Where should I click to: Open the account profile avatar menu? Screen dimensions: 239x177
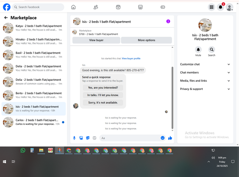click(229, 7)
